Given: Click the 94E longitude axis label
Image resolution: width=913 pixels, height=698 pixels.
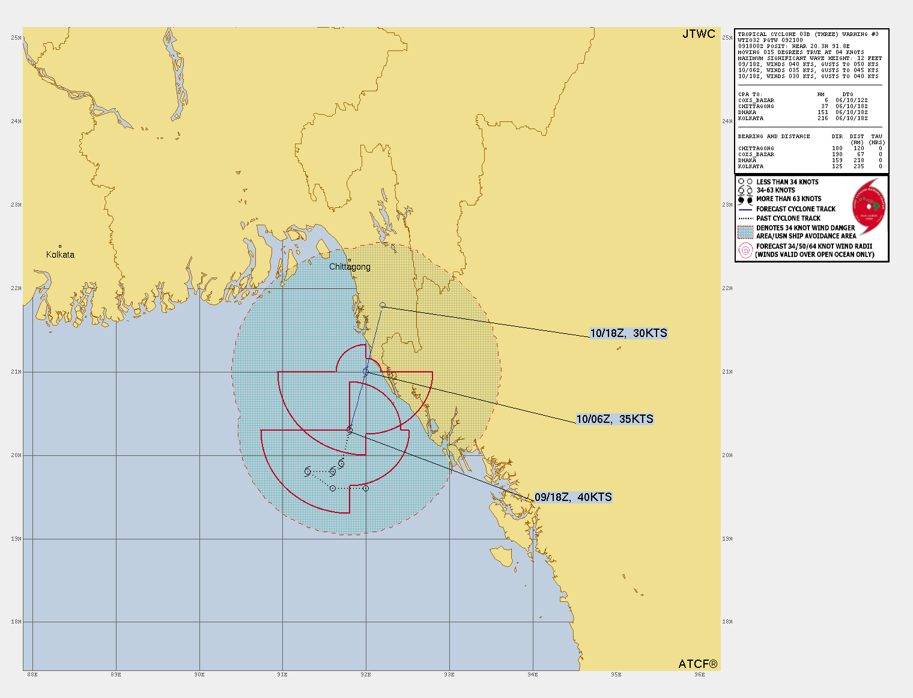Looking at the screenshot, I should [533, 675].
